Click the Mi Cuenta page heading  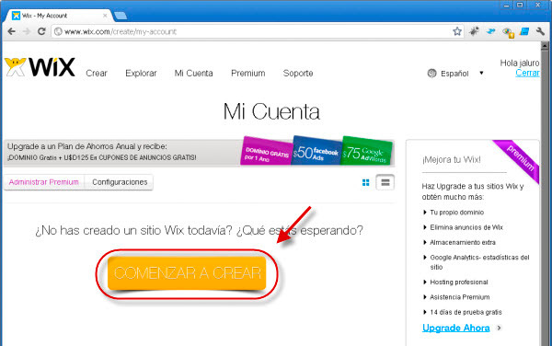pos(271,112)
